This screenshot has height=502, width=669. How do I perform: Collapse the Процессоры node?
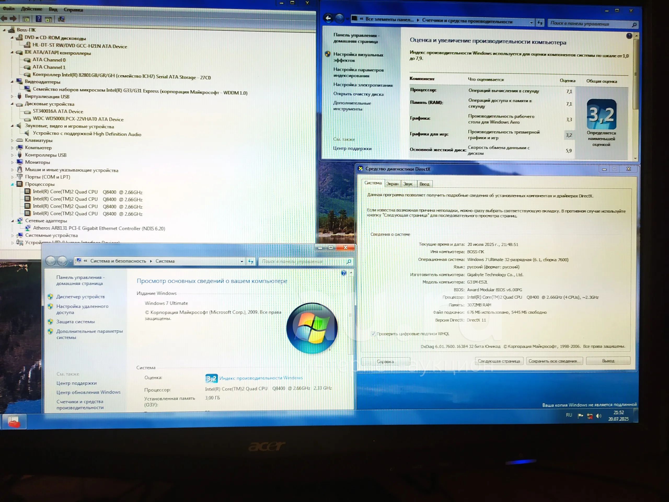click(x=12, y=184)
